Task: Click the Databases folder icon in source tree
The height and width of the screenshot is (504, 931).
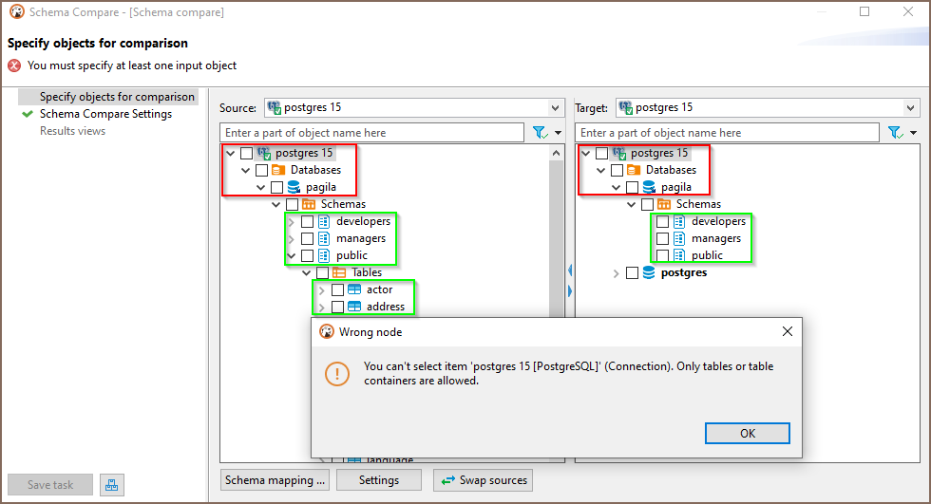Action: click(x=278, y=170)
